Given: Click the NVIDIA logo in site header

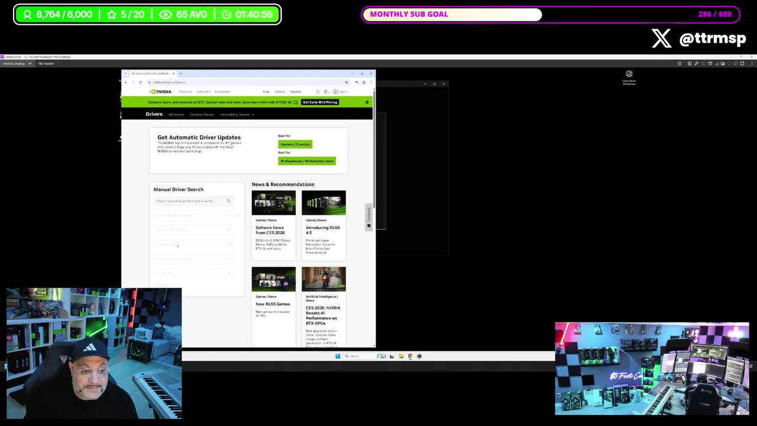Looking at the screenshot, I should [x=160, y=92].
